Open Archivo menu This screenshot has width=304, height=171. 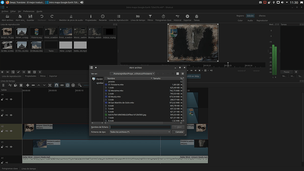tap(5, 11)
